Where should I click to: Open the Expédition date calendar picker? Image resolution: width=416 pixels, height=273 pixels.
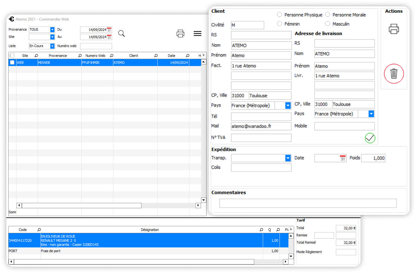pyautogui.click(x=343, y=158)
